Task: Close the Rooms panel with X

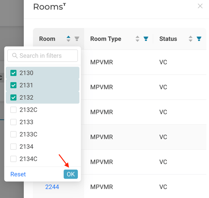Action: pyautogui.click(x=200, y=6)
